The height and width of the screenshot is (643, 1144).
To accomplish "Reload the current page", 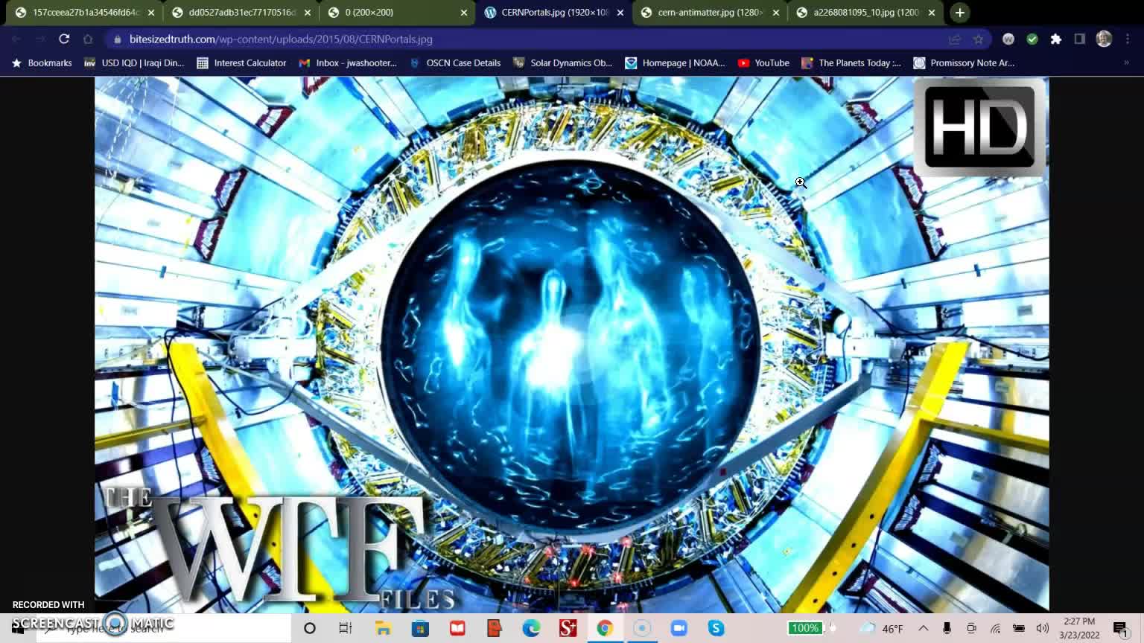I will click(64, 39).
